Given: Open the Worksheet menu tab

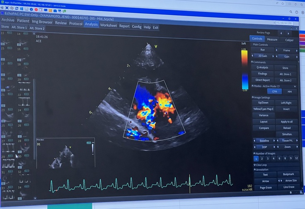Looking at the screenshot, I should 109,25.
